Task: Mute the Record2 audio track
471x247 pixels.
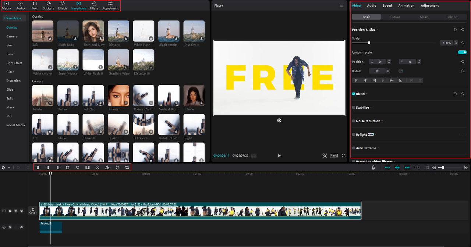Action: pyautogui.click(x=22, y=228)
